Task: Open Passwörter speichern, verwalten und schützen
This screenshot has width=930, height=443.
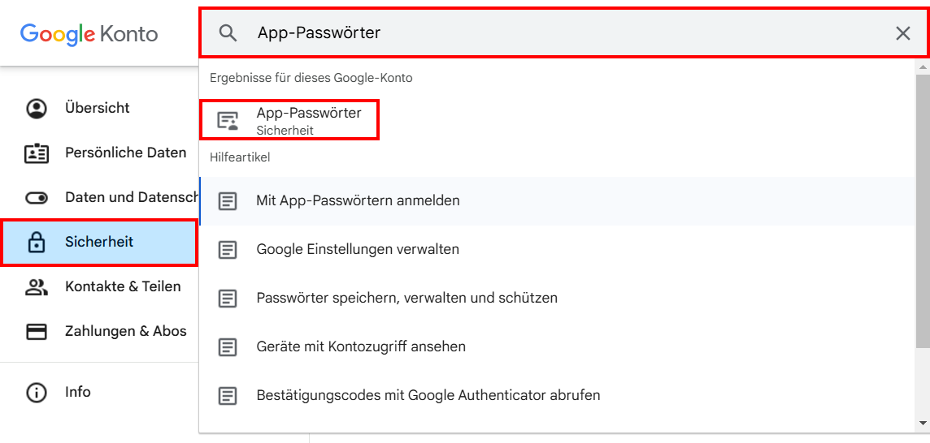Action: [406, 298]
